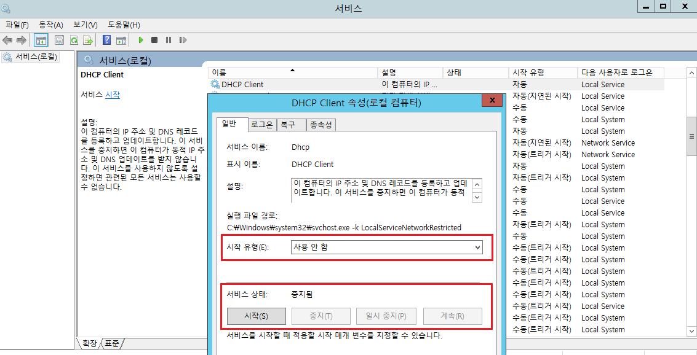Viewport: 697px width, 355px height.
Task: Click the 시작(S) button
Action: (257, 316)
